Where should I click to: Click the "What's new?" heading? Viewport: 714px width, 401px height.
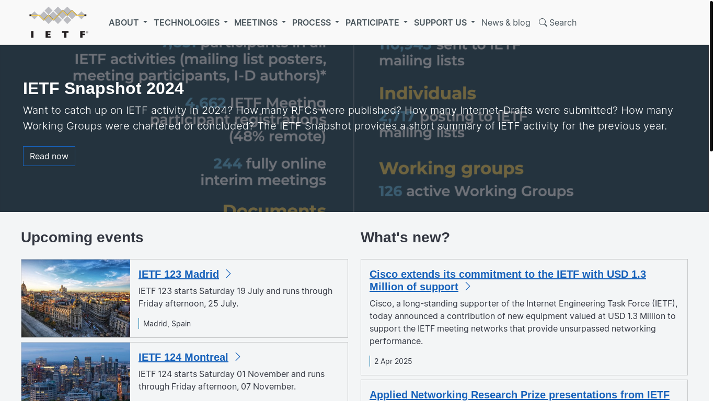[x=405, y=237]
